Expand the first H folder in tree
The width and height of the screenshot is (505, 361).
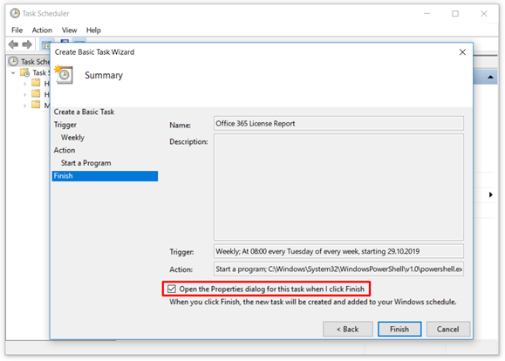tap(24, 84)
